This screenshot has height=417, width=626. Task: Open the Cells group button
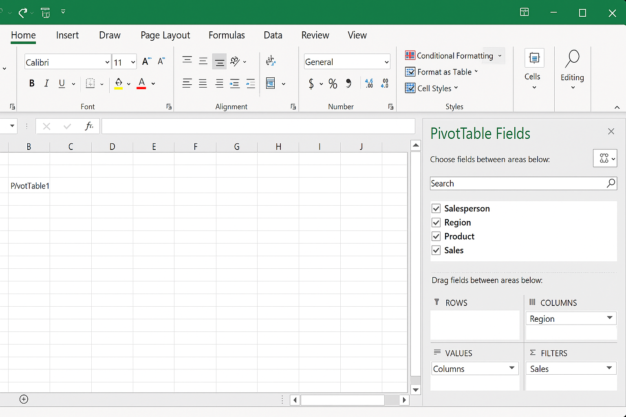533,70
